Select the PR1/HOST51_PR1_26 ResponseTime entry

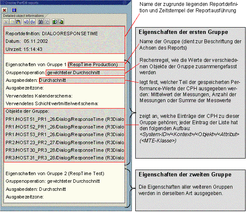[64, 119]
